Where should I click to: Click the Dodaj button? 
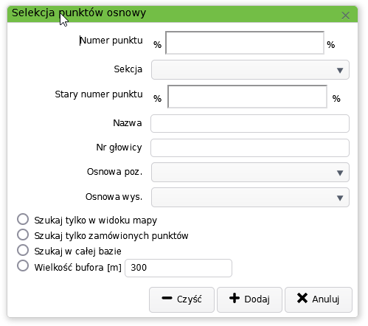[x=249, y=299]
